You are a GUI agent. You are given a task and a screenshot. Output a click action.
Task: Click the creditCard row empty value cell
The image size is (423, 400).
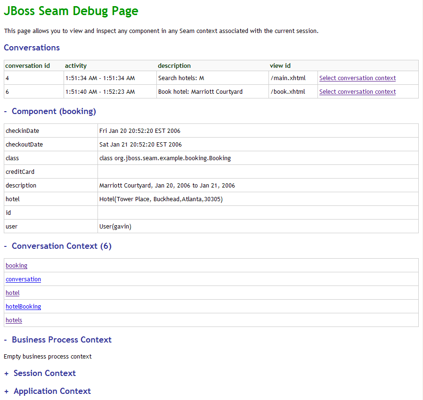click(x=258, y=172)
